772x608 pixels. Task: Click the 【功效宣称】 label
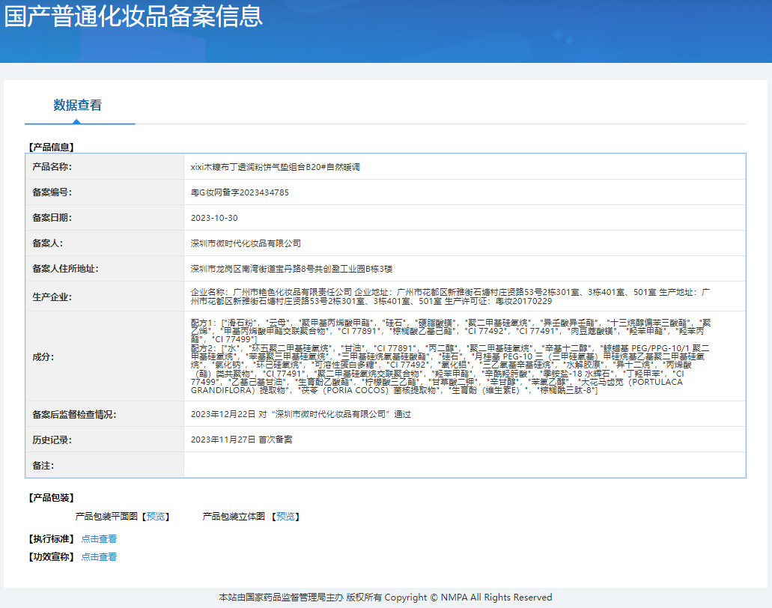click(51, 557)
